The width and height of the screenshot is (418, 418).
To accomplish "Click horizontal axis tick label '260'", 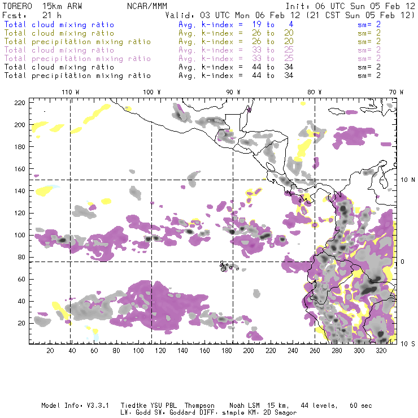I will coord(315,351).
